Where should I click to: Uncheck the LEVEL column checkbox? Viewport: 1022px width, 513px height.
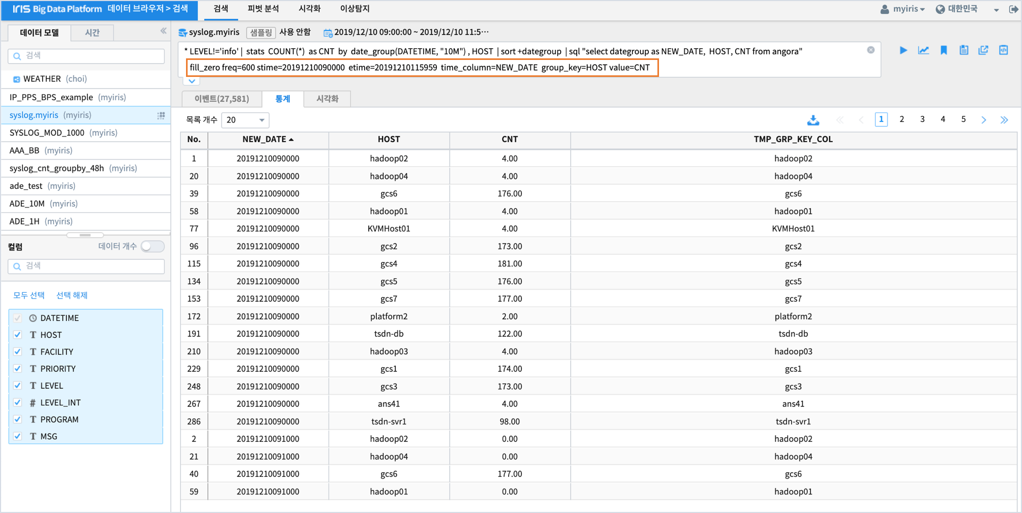pyautogui.click(x=18, y=386)
